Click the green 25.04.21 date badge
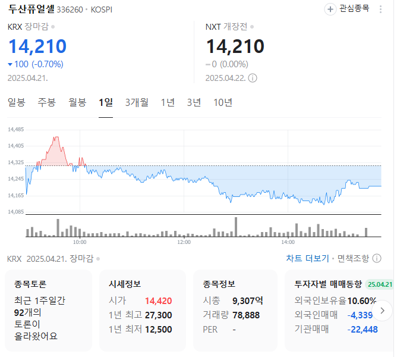 coord(379,284)
